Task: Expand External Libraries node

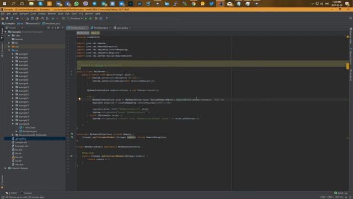Action: pyautogui.click(x=6, y=168)
